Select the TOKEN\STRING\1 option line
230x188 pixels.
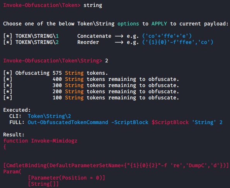tap(97, 36)
